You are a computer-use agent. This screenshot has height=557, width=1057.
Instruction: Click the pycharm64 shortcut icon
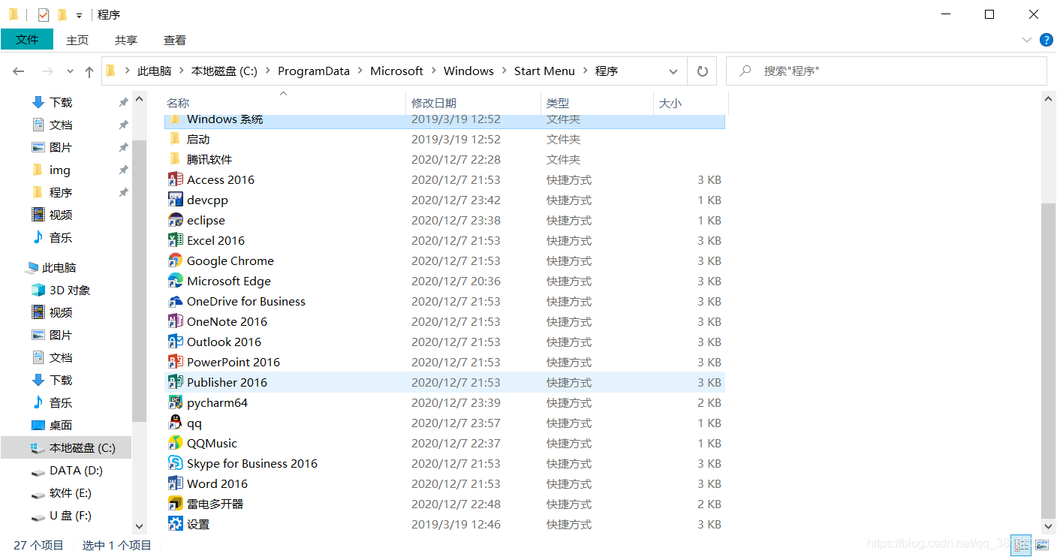(x=176, y=402)
